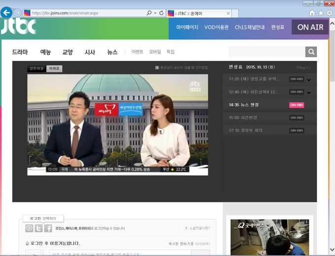Open help for video not showing
Image resolution: width=335 pixels, height=256 pixels.
[181, 67]
